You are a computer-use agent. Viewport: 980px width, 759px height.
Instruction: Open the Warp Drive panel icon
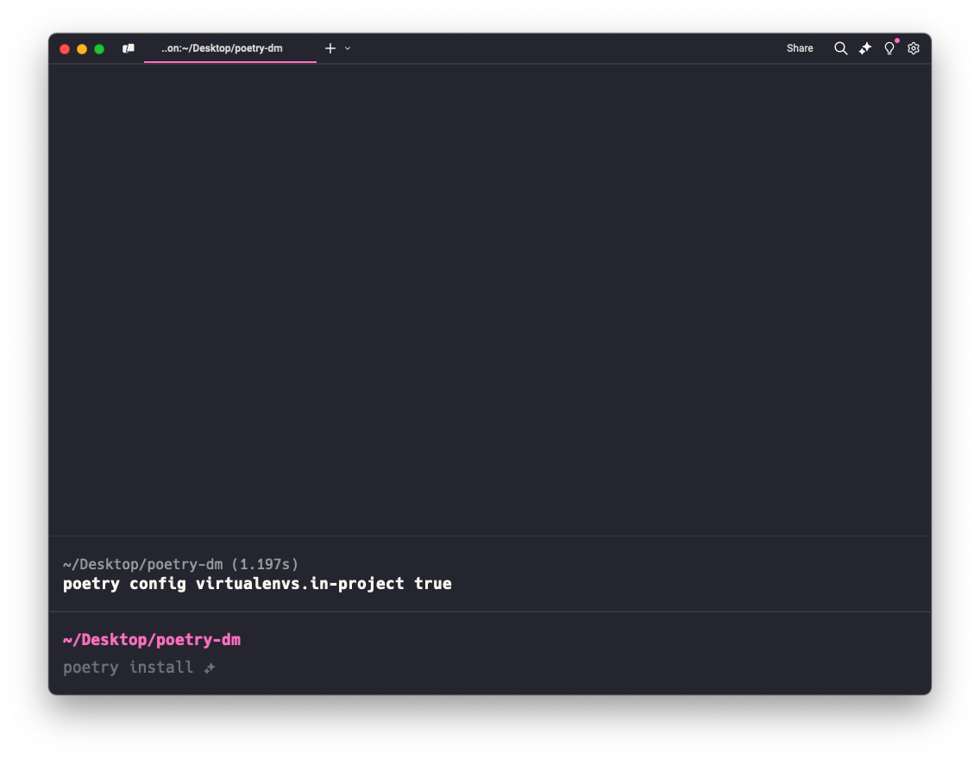pos(129,49)
